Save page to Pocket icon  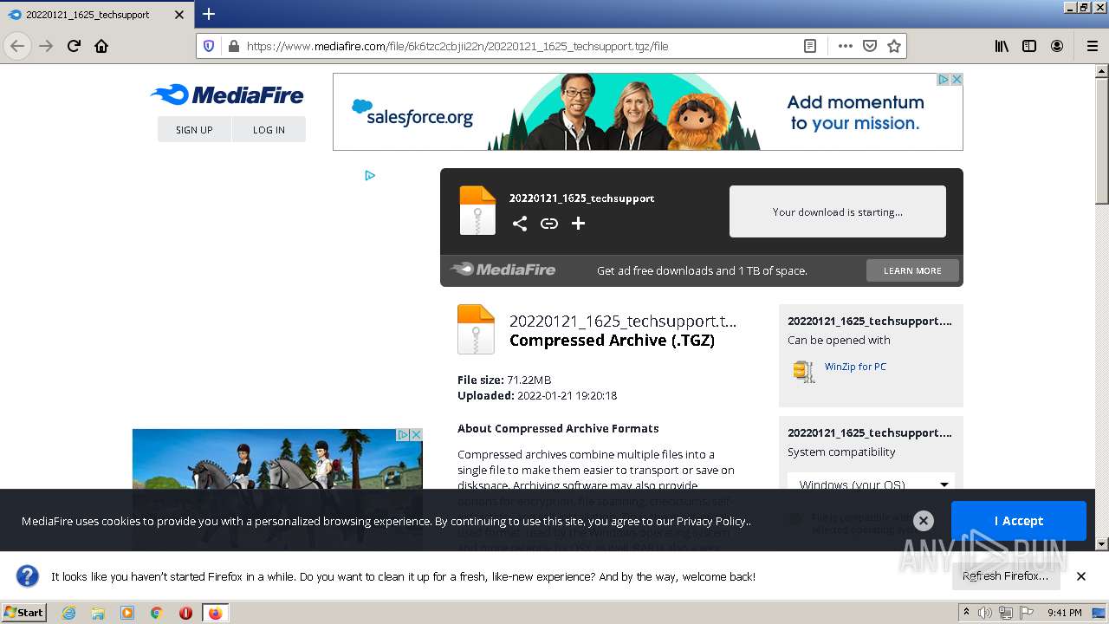[x=870, y=46]
